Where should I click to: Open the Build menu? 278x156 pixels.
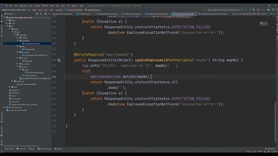52,6
